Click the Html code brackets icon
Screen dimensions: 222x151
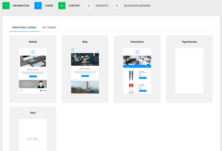point(33,146)
